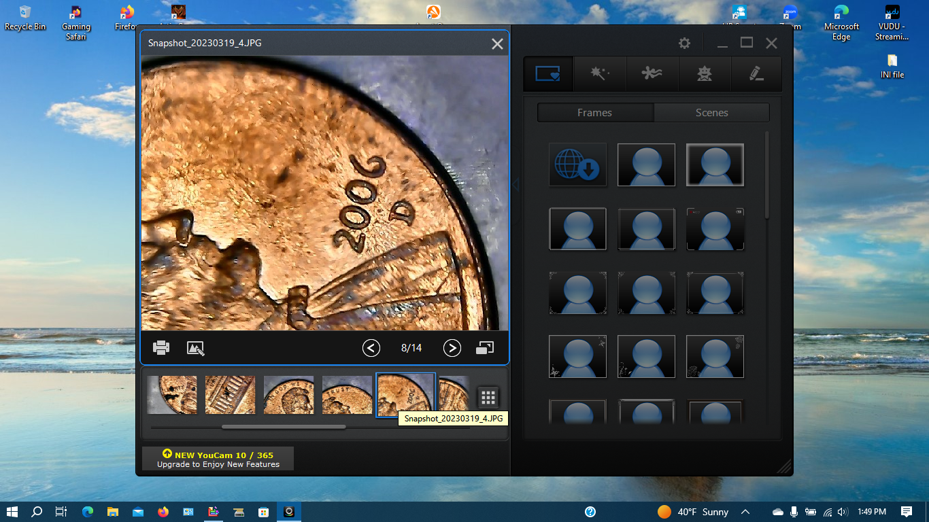Open Task View on the taskbar

[x=61, y=512]
